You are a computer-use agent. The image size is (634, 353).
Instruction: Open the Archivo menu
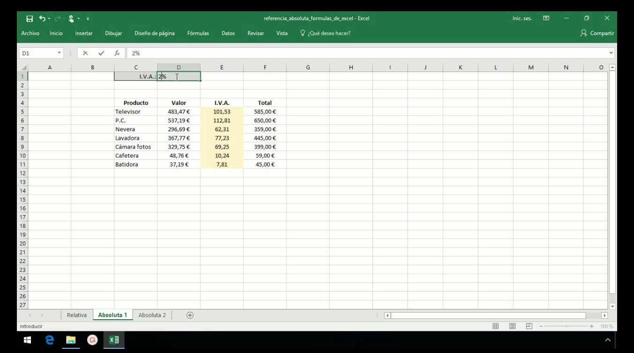30,33
